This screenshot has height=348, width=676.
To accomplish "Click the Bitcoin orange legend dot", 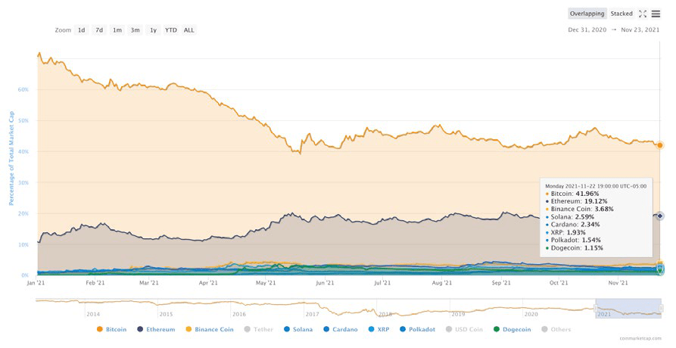I will click(99, 329).
